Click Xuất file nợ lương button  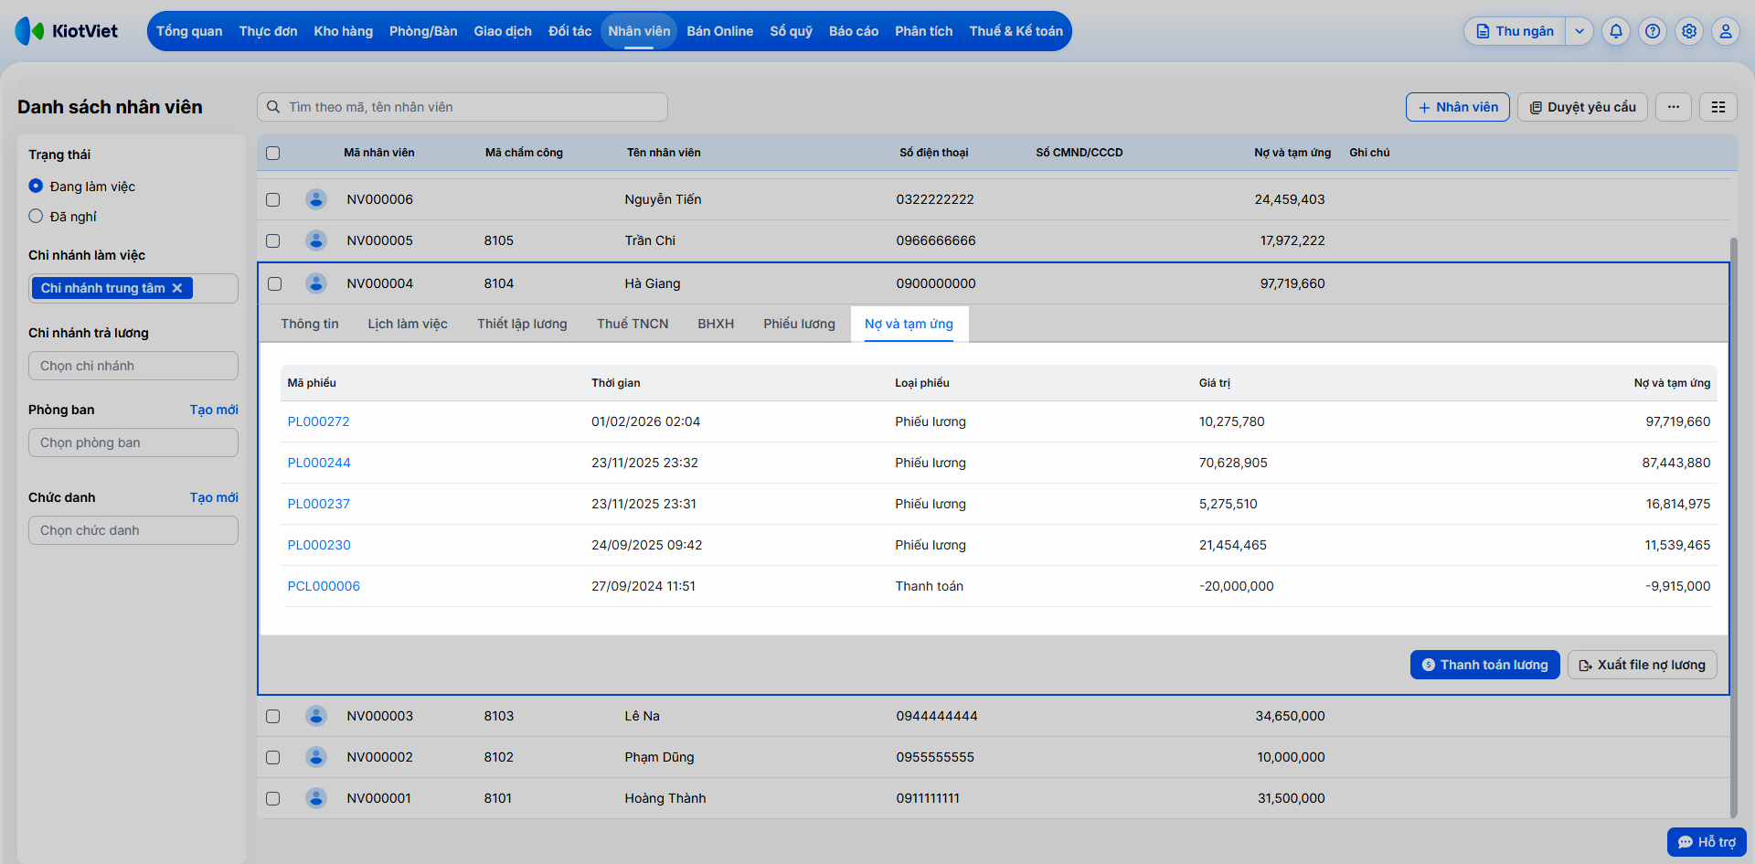point(1643,665)
